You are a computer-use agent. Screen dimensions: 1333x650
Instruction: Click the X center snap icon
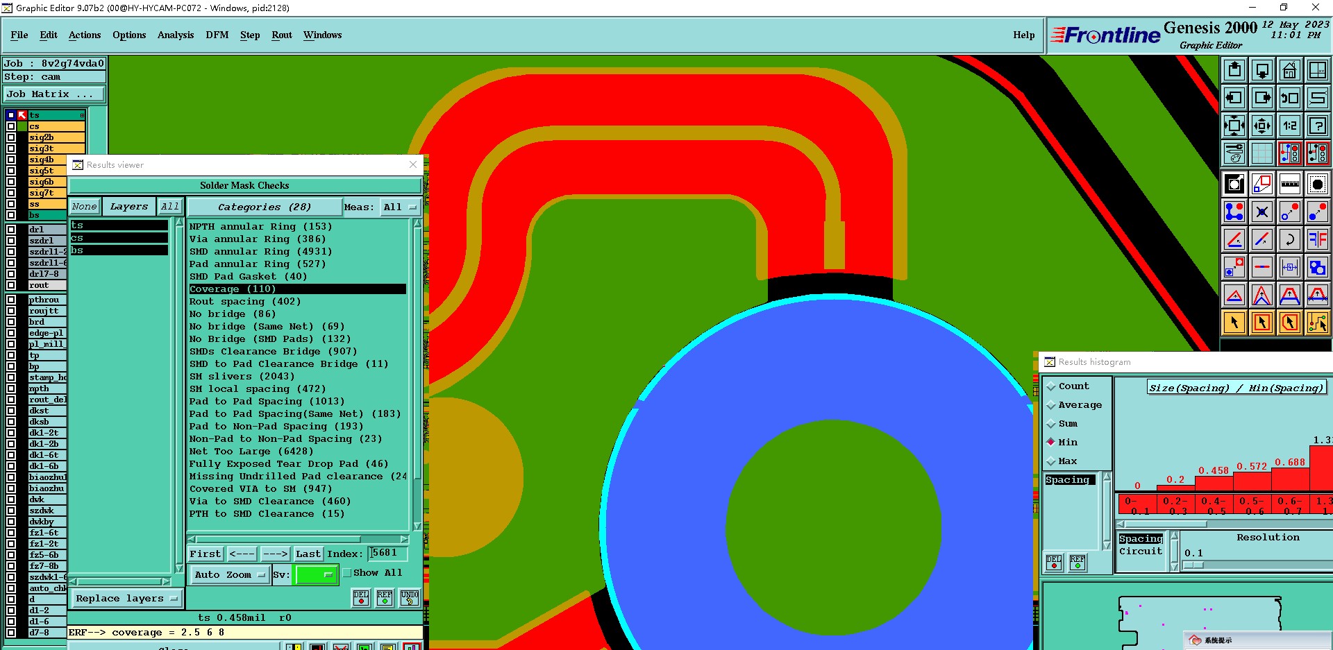(1262, 212)
